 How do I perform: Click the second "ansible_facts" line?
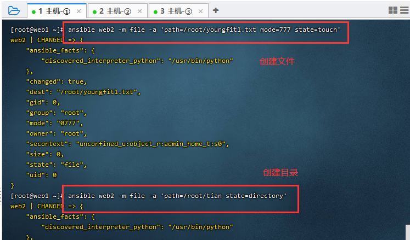[x=60, y=216]
